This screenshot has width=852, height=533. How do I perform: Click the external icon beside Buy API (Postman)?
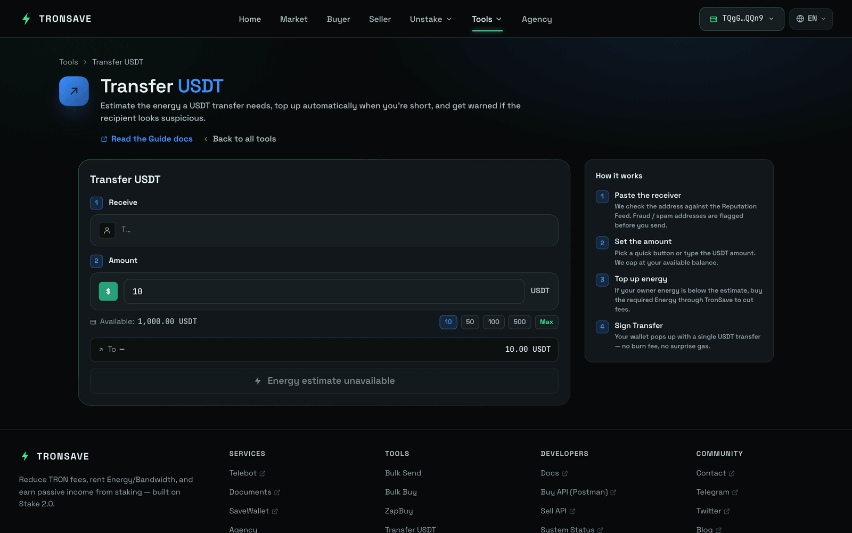613,492
